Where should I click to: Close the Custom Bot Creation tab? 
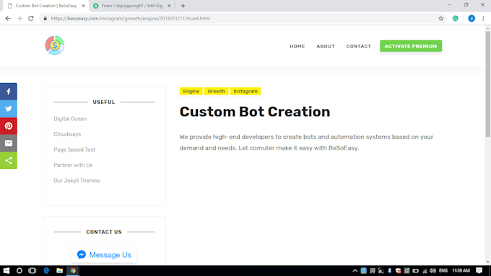(83, 6)
